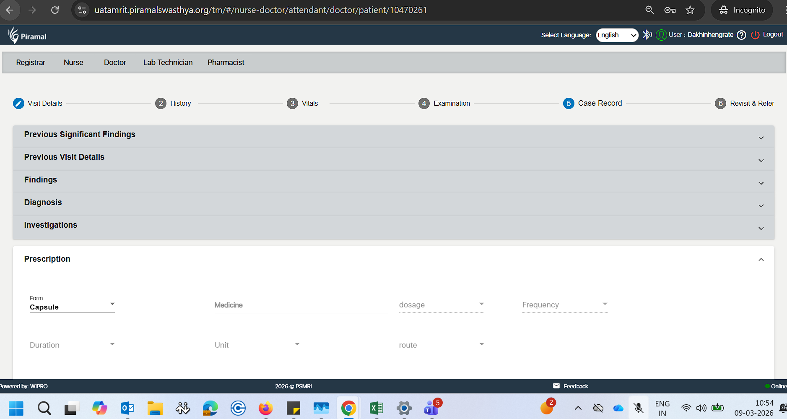Open the Pharmacist tab
The image size is (787, 419).
[x=226, y=62]
